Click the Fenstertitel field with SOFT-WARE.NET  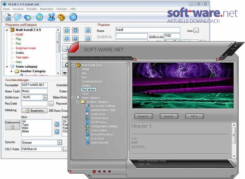34,85
